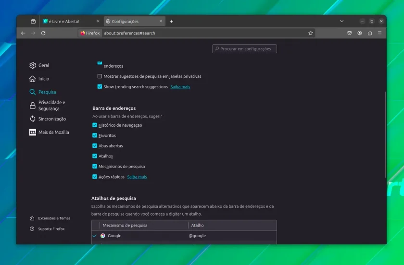404x265 pixels.
Task: Open the hamburger application menu
Action: point(379,33)
